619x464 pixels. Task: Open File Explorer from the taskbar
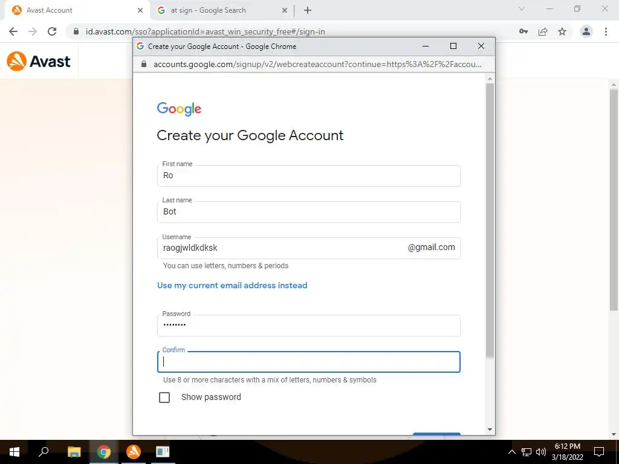click(74, 452)
